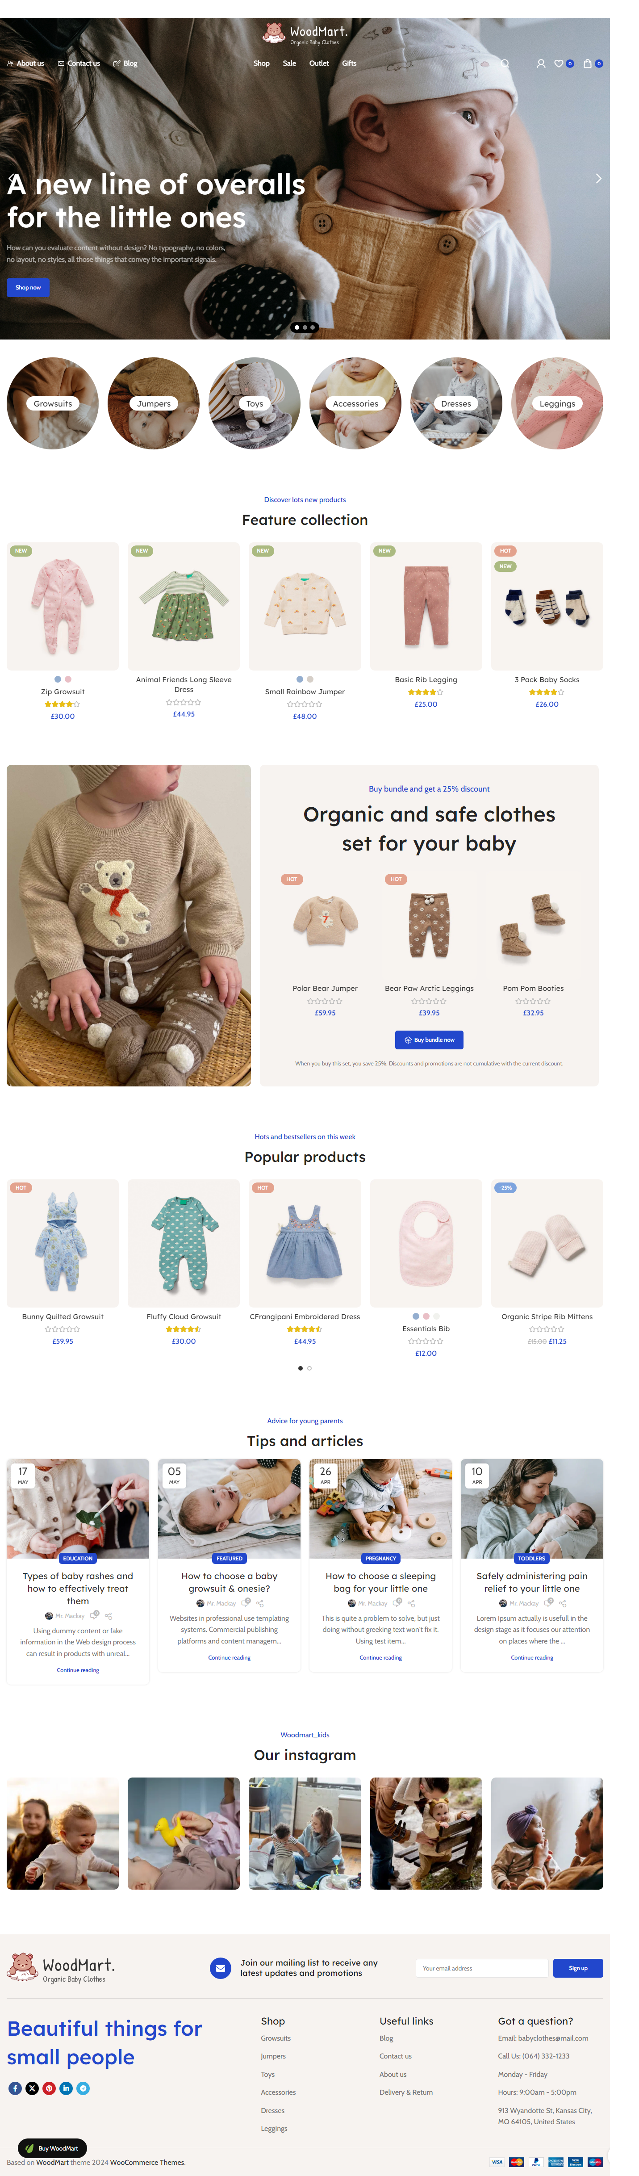Click the Buy bundle now button
The height and width of the screenshot is (2176, 639).
pos(429,1040)
